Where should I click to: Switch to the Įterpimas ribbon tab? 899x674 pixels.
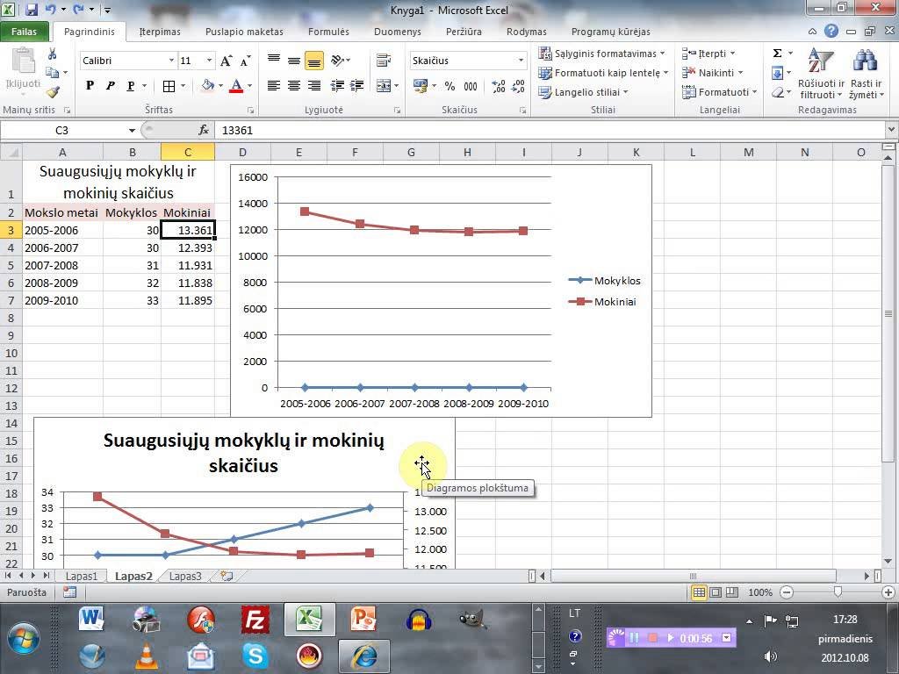(x=160, y=32)
